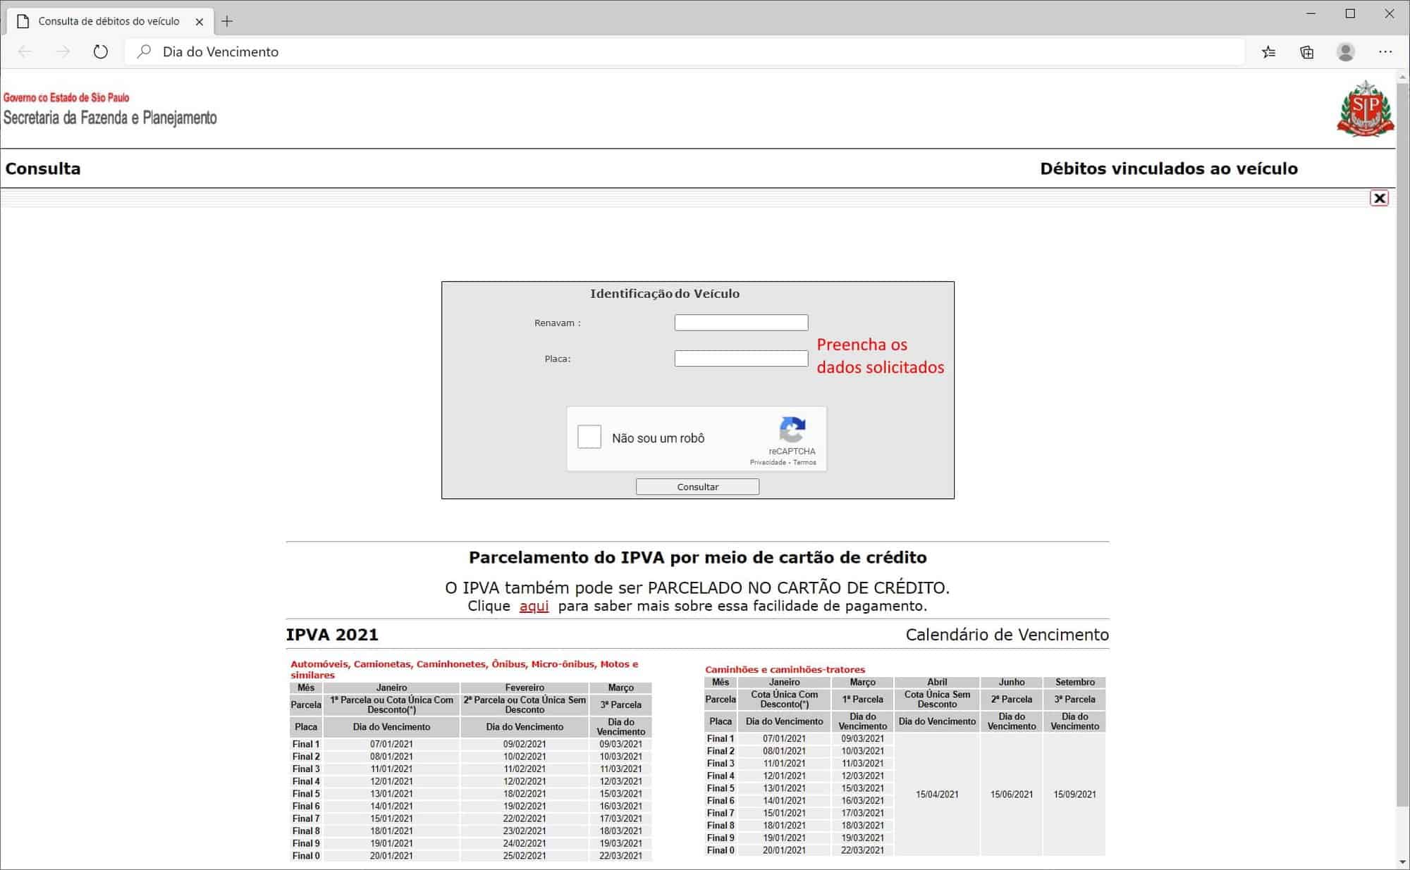Check the 'Não sou um robô' reCAPTCHA box
This screenshot has height=870, width=1410.
589,437
